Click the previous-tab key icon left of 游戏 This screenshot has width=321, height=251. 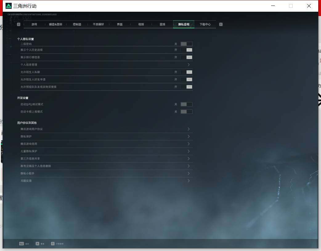point(18,24)
